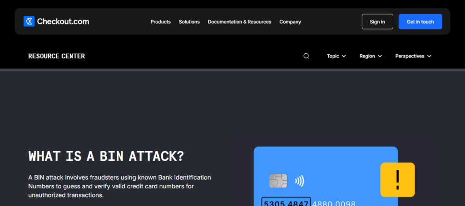Open the Products menu

[160, 22]
